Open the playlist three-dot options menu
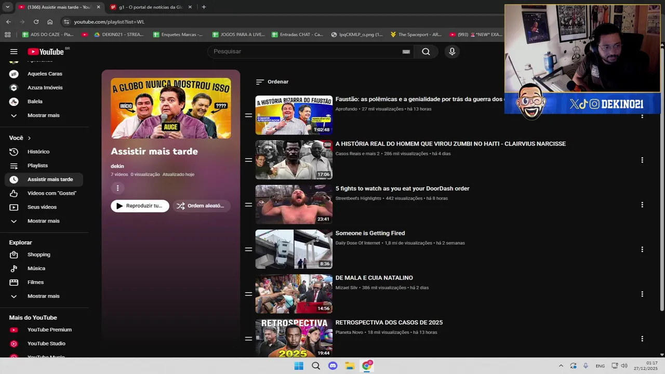This screenshot has width=665, height=374. coord(117,188)
